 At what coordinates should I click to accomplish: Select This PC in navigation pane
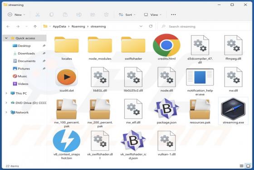[x=21, y=93]
